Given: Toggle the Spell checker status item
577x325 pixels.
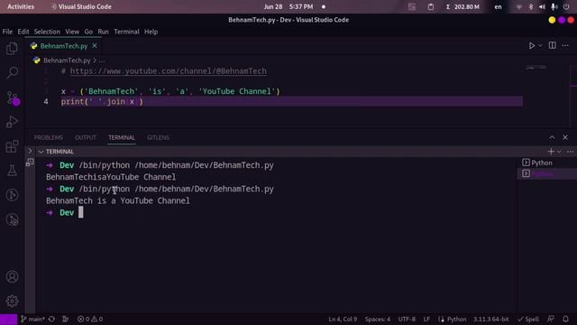Looking at the screenshot, I should coord(528,319).
